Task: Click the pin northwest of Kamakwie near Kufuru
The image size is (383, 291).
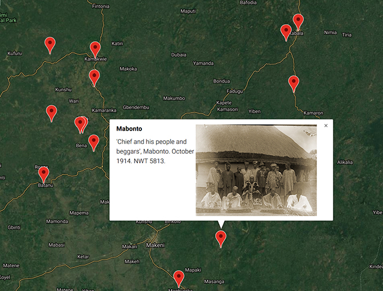Action: pyautogui.click(x=50, y=44)
